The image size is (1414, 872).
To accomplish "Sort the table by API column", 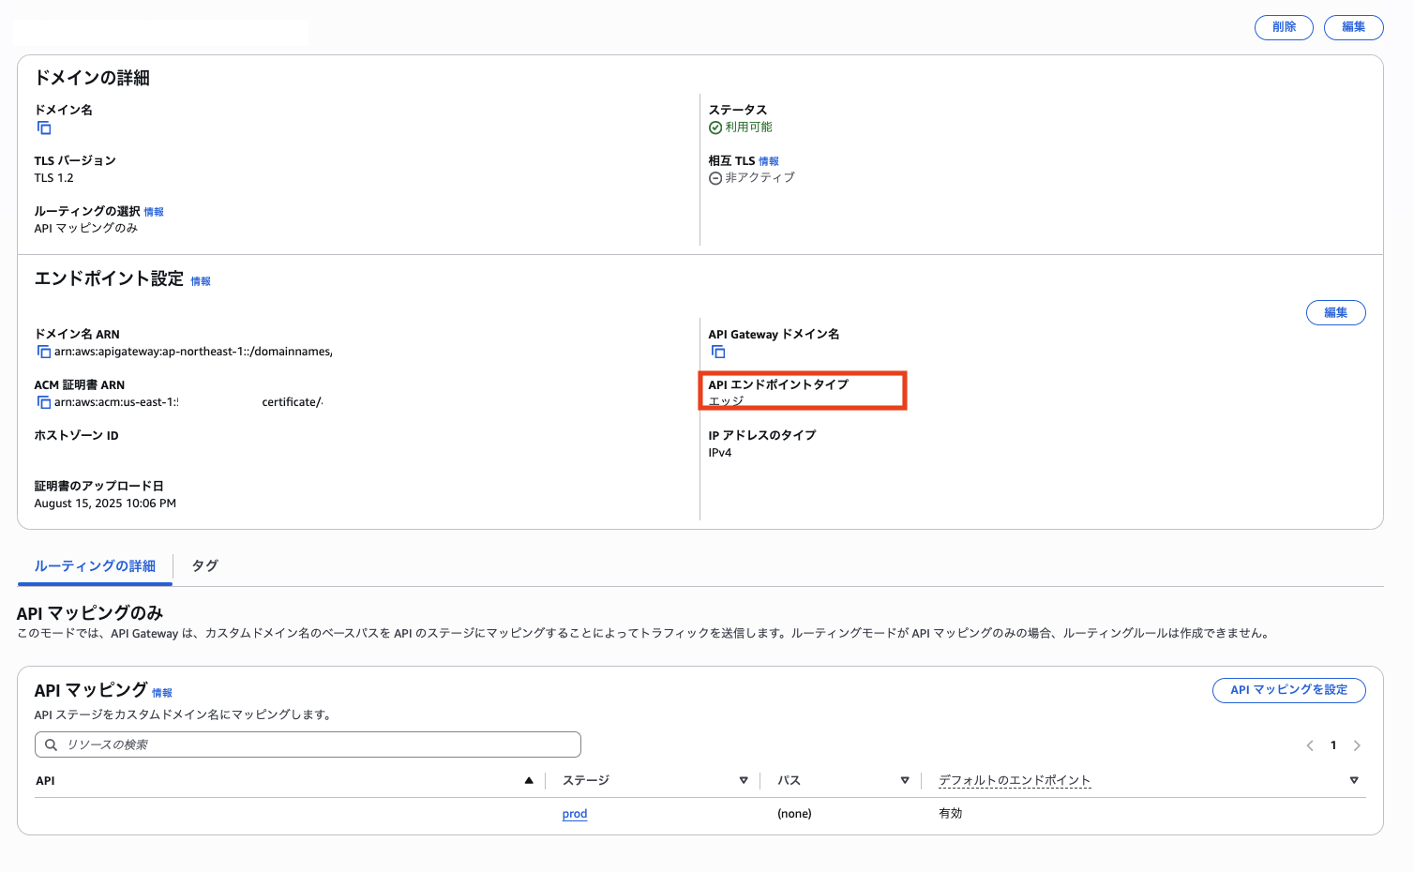I will tap(529, 780).
